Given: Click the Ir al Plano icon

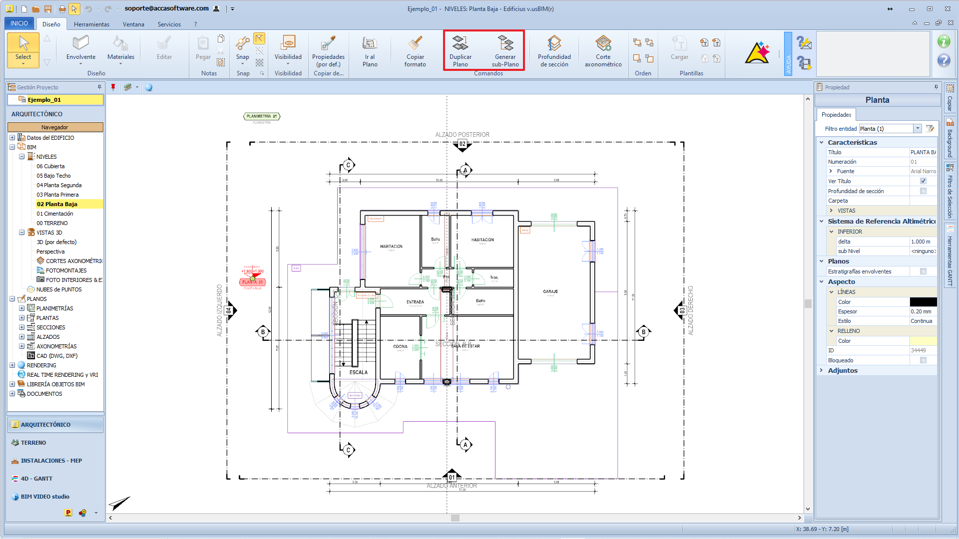Looking at the screenshot, I should pyautogui.click(x=370, y=44).
